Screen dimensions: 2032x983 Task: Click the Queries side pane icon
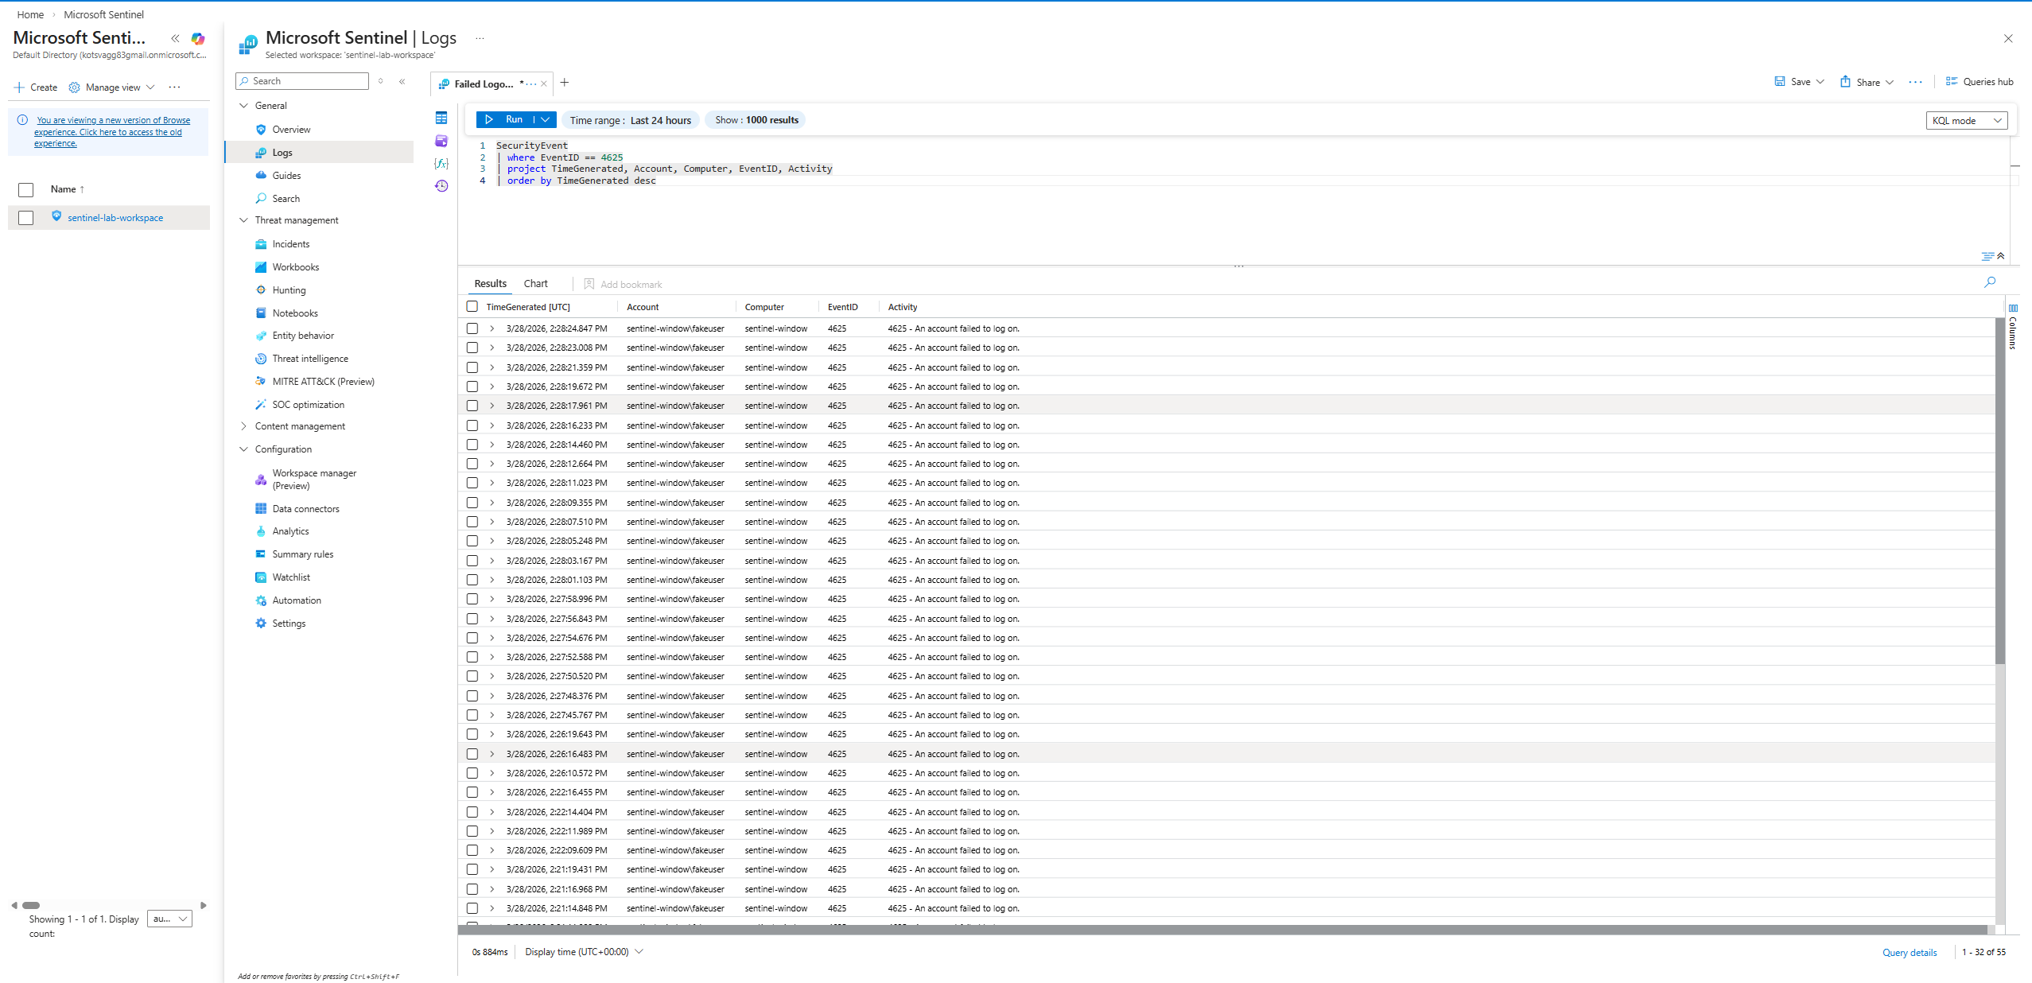coord(441,141)
